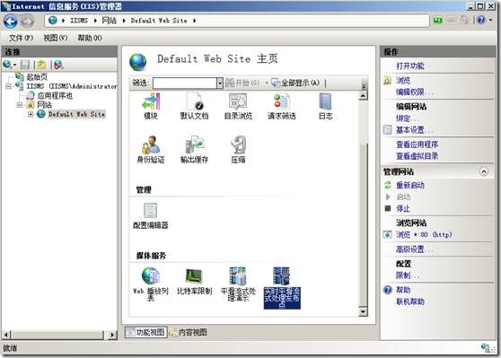Click the help question mark icon in toolbar
Viewport: 501px width, 358px height.
click(x=481, y=20)
